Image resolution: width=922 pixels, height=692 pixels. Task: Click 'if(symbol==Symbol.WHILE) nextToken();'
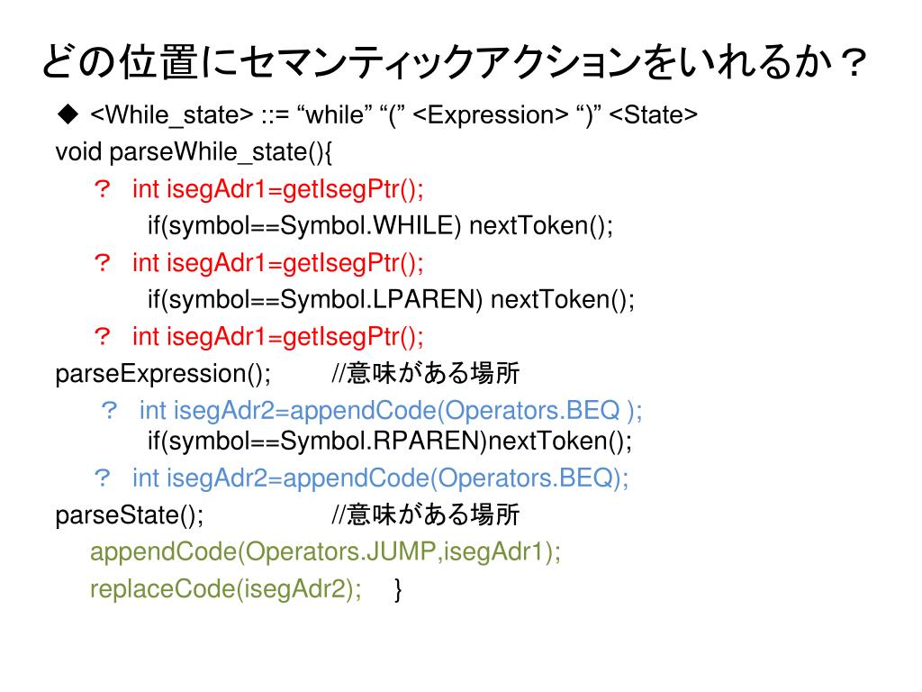click(381, 226)
